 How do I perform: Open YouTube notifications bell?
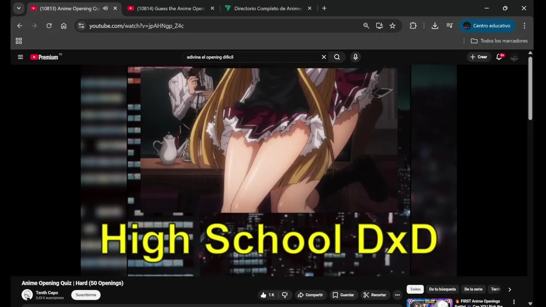499,57
